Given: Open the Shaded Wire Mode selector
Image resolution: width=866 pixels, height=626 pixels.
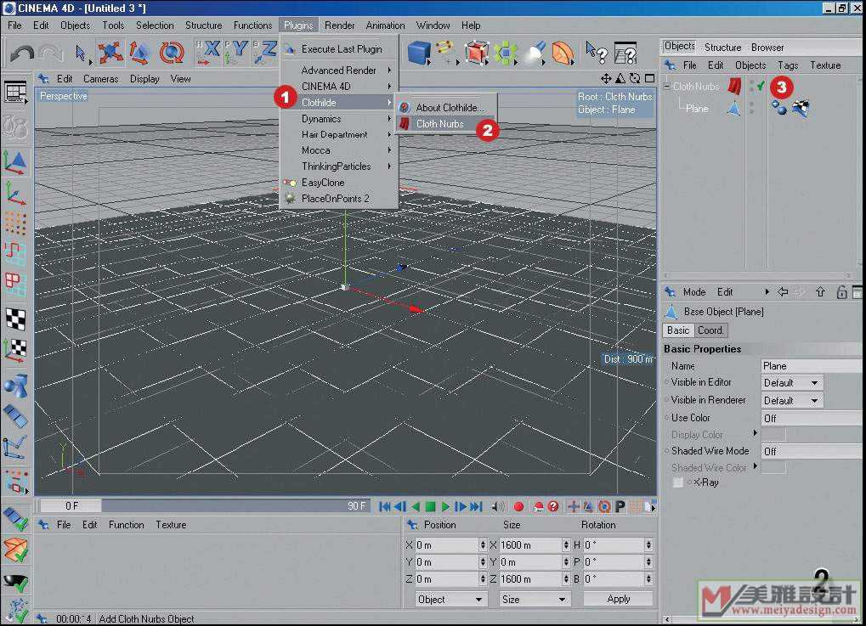Looking at the screenshot, I should point(811,452).
